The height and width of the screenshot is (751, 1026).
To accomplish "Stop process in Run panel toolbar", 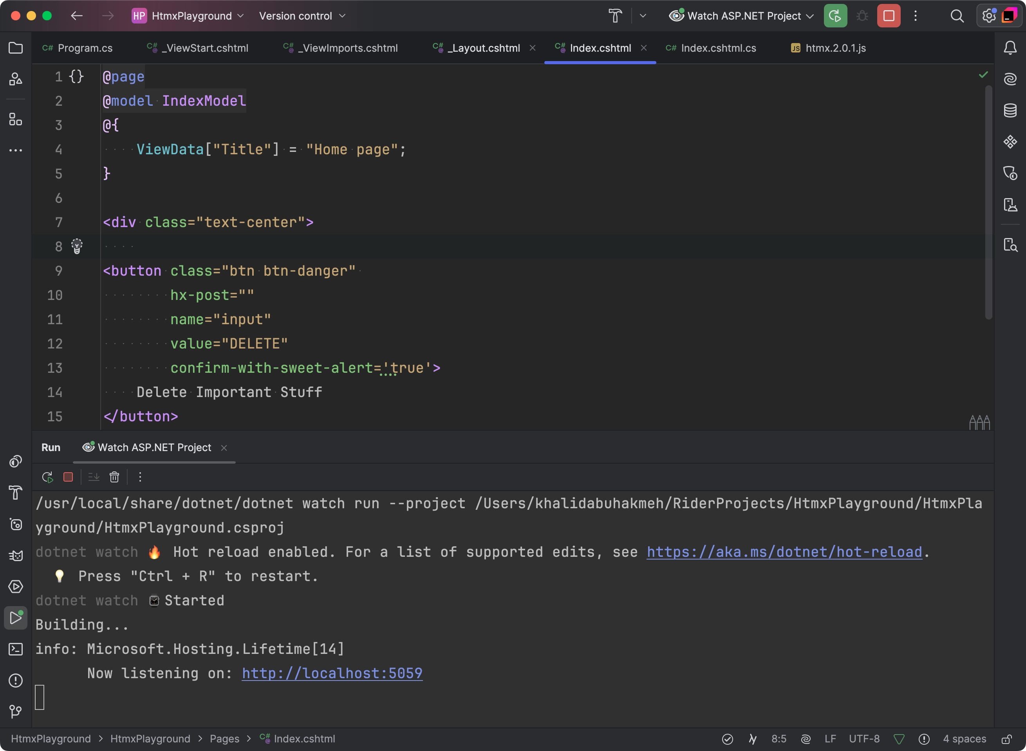I will (68, 477).
